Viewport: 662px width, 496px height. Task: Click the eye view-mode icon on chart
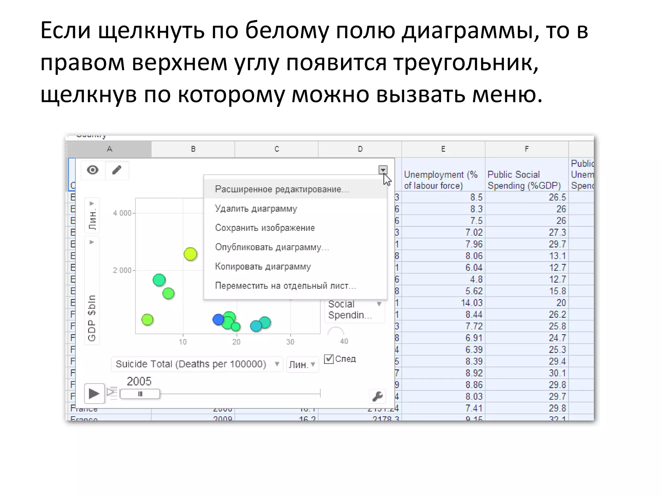click(92, 170)
